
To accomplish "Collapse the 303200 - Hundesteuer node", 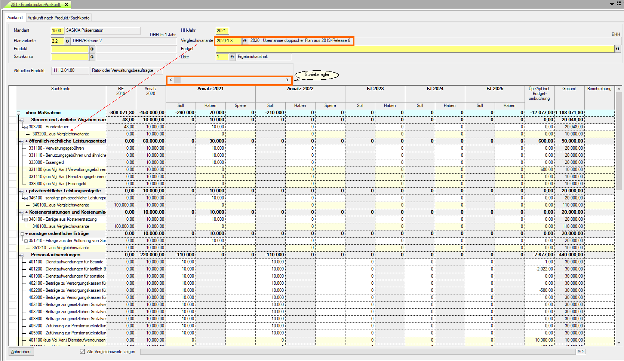I will 26,127.
